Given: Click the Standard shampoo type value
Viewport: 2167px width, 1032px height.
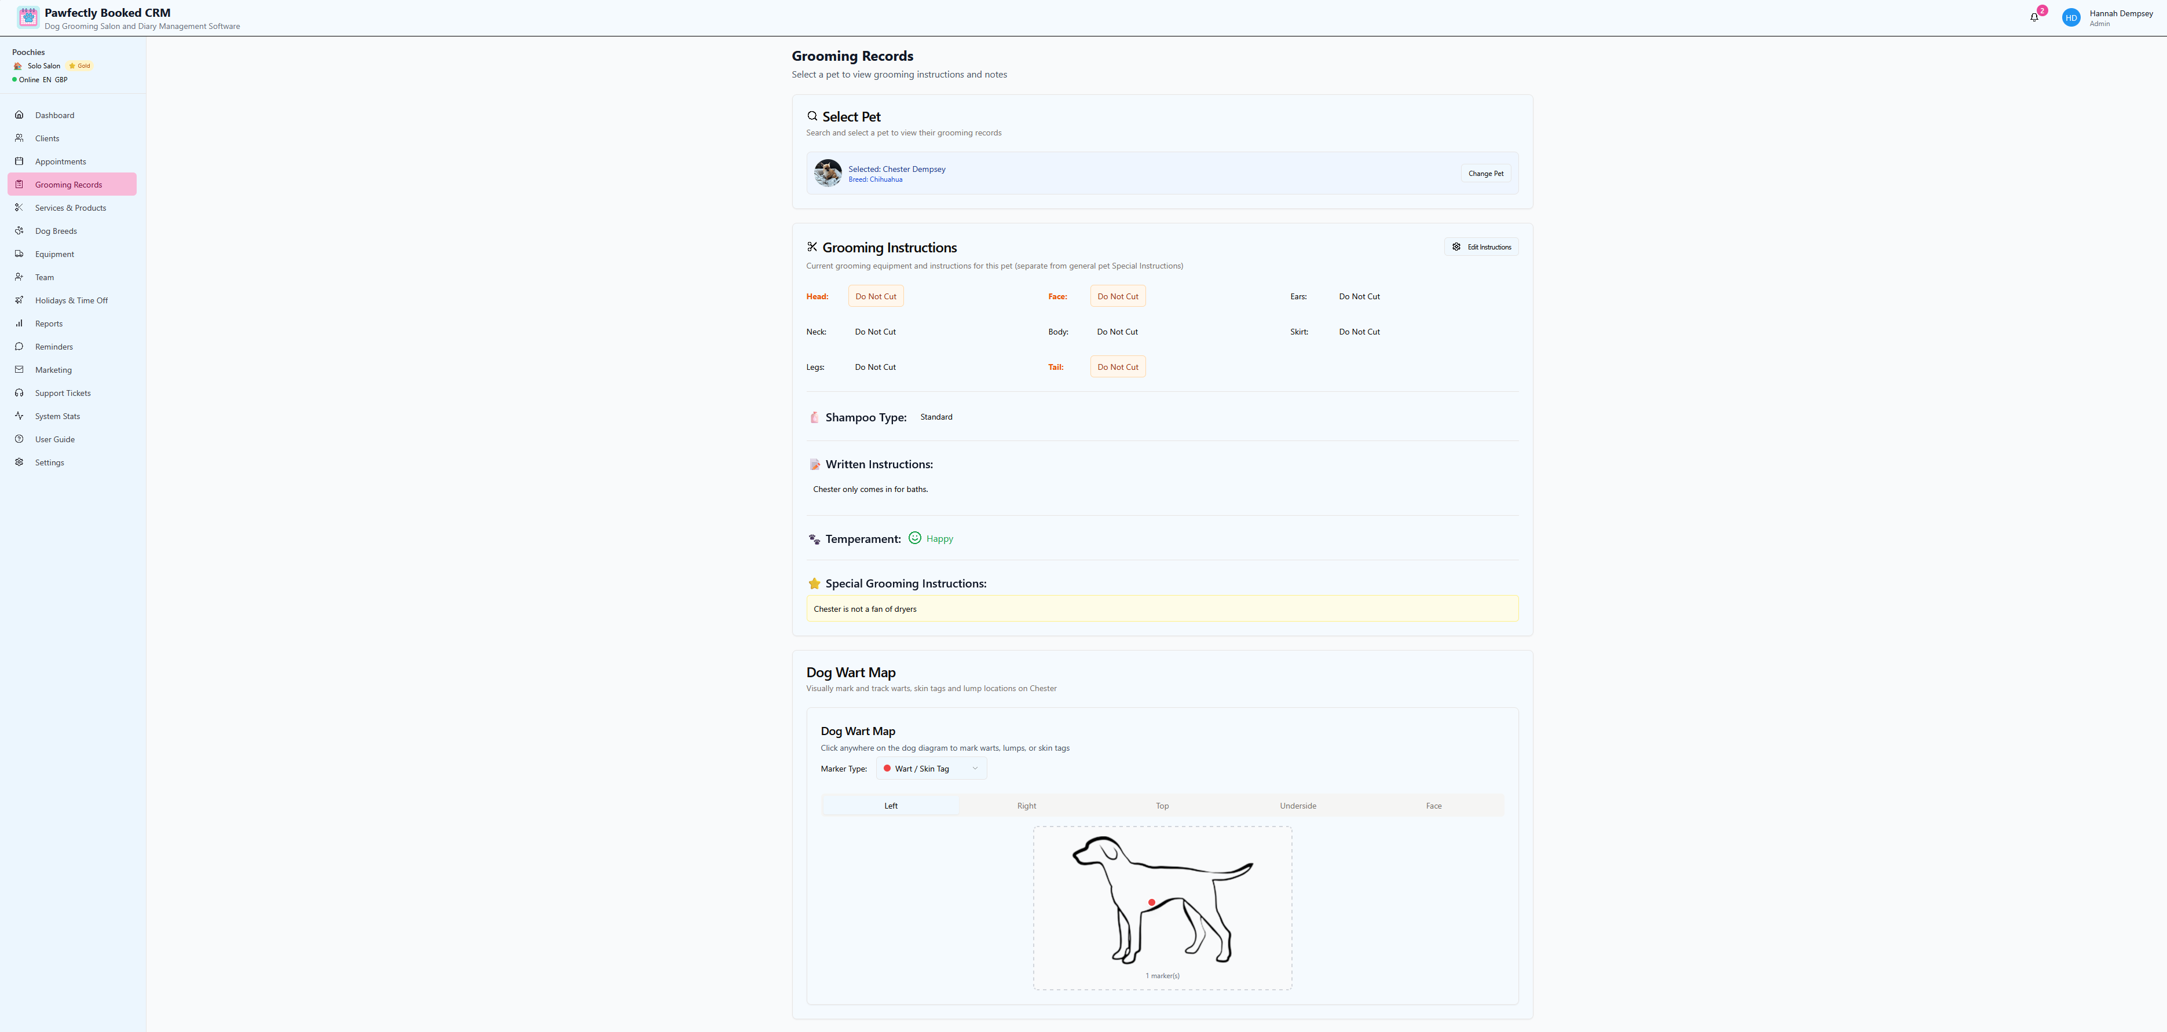Looking at the screenshot, I should pos(936,417).
